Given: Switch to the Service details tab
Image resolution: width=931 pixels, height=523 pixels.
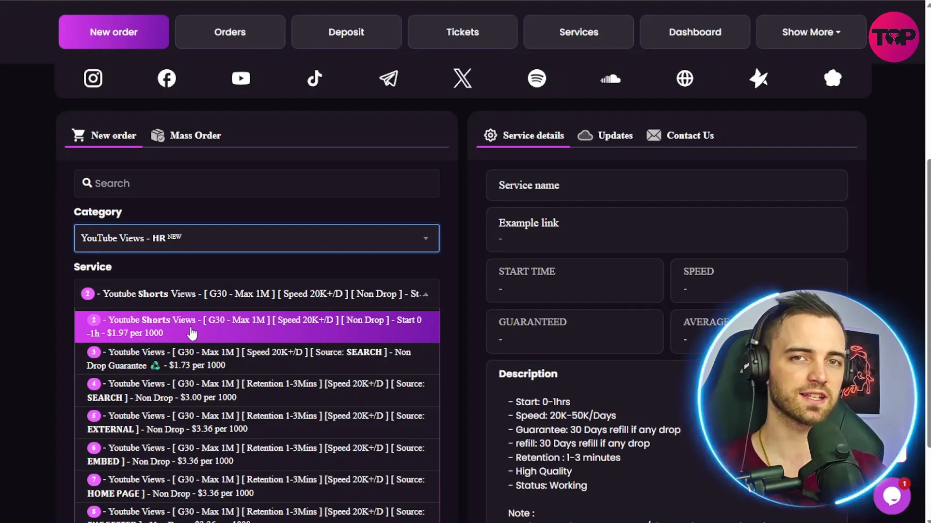Looking at the screenshot, I should coord(524,136).
